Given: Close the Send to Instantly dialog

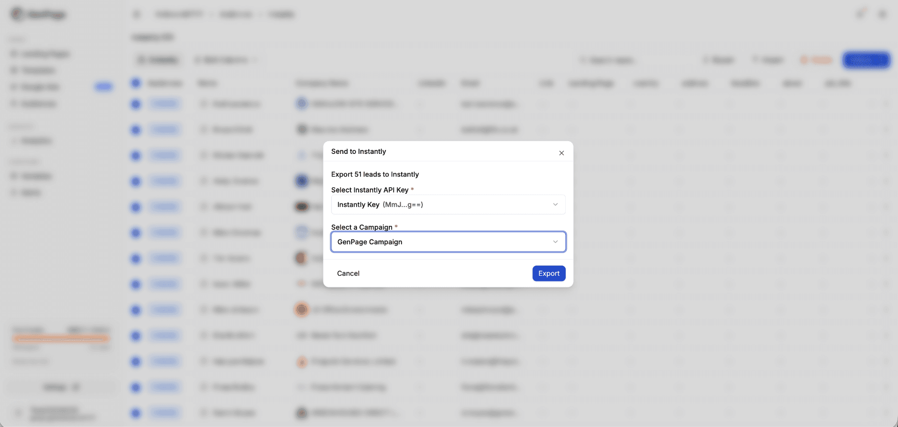Looking at the screenshot, I should coord(561,153).
